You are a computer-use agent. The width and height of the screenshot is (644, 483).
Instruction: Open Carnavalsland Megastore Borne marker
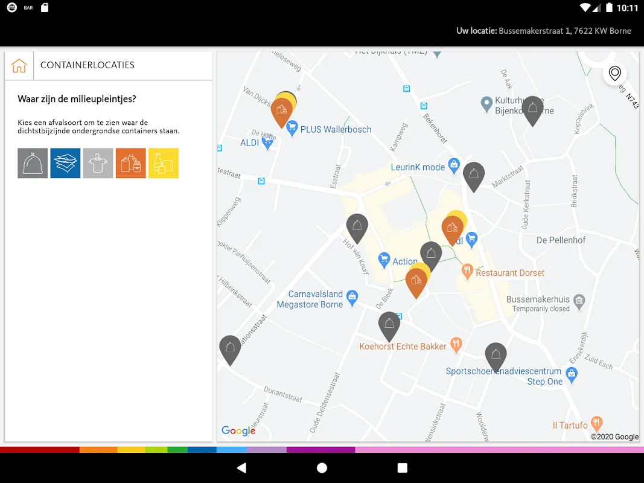(352, 299)
